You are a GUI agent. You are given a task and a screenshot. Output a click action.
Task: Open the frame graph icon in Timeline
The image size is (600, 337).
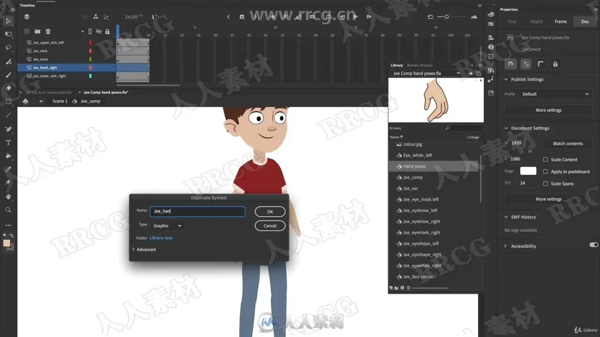click(x=106, y=17)
